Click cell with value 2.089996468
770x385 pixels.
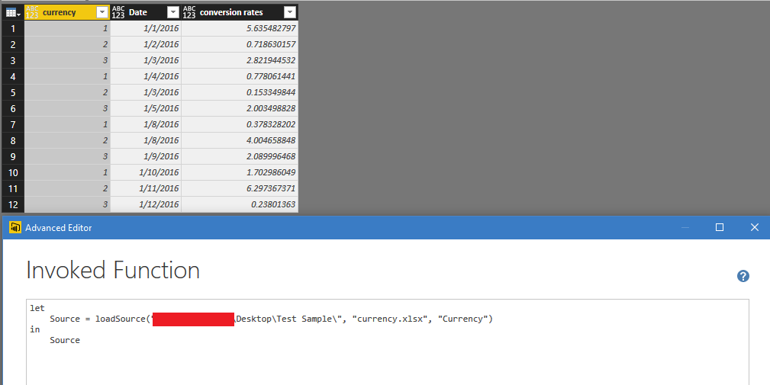click(x=240, y=156)
